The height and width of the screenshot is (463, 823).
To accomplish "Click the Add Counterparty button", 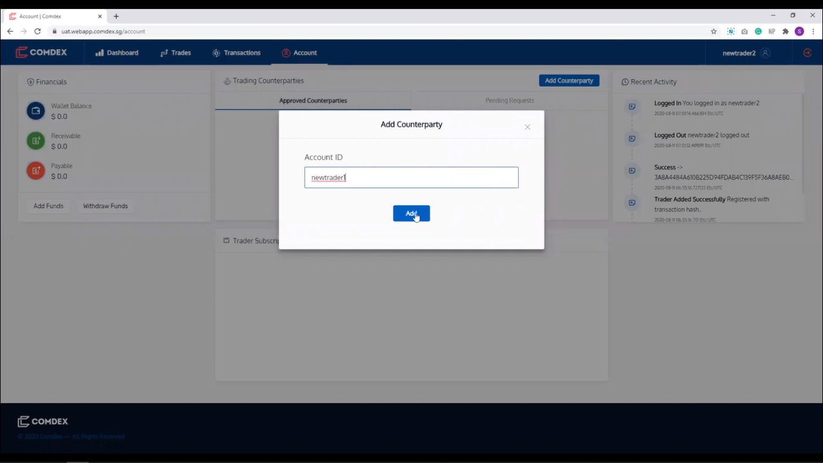I will [569, 80].
